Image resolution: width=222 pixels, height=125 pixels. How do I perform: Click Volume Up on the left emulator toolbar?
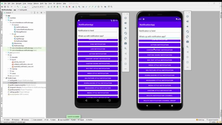point(126,23)
